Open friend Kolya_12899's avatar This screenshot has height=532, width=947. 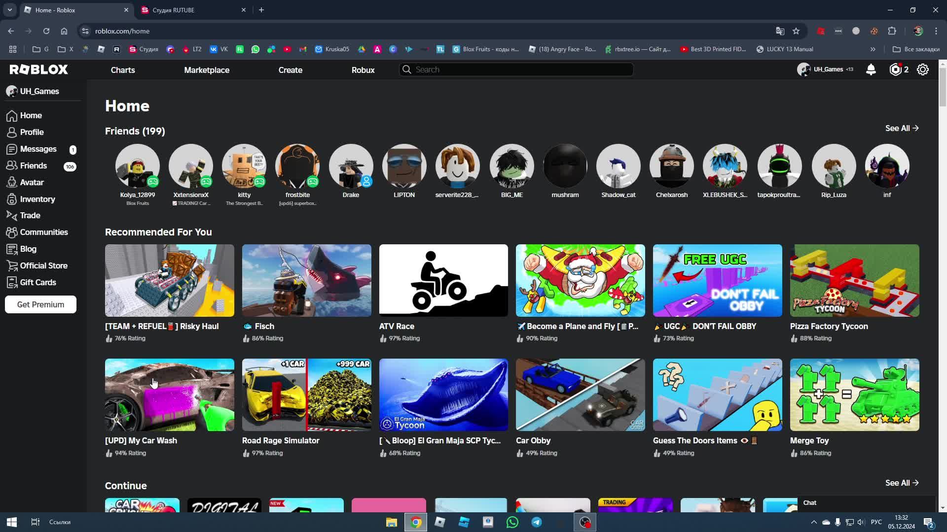pyautogui.click(x=138, y=166)
